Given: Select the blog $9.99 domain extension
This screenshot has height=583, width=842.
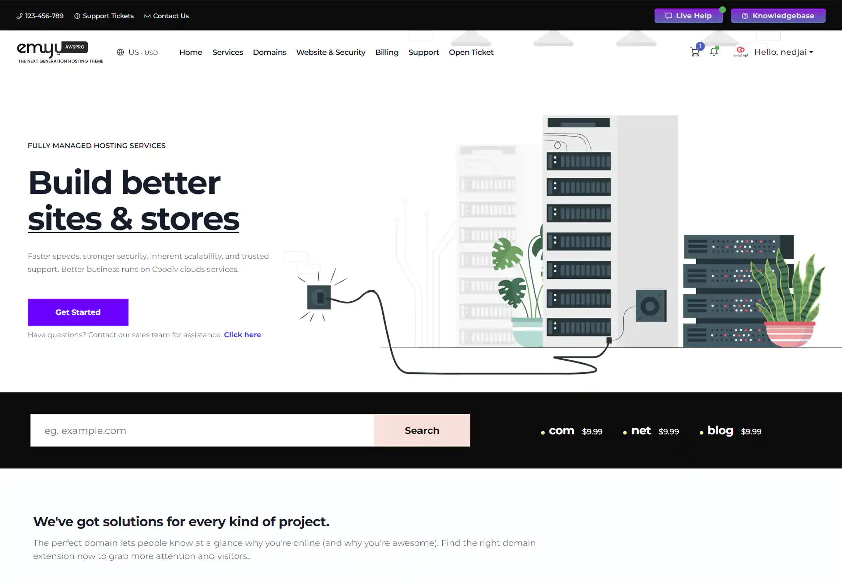Looking at the screenshot, I should pos(730,431).
